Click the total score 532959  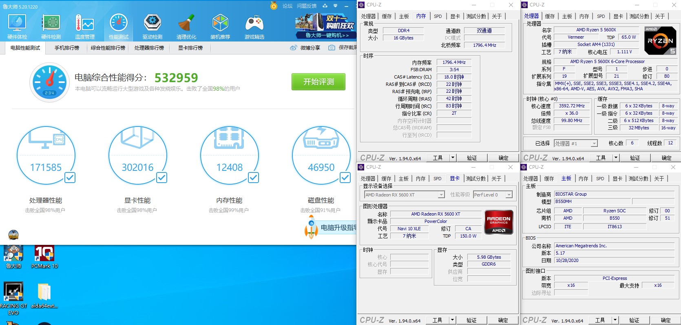[x=176, y=78]
